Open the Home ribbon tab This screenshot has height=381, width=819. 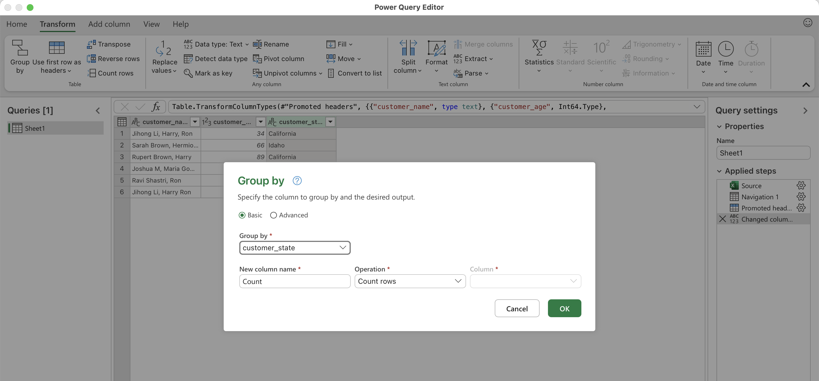point(16,24)
